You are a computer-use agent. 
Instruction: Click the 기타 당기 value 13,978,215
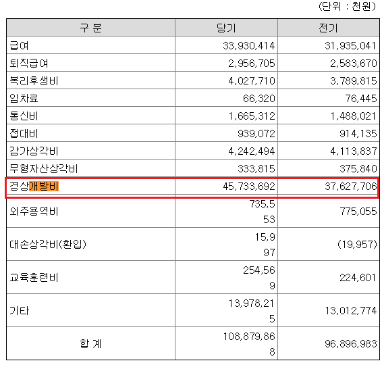pos(252,311)
